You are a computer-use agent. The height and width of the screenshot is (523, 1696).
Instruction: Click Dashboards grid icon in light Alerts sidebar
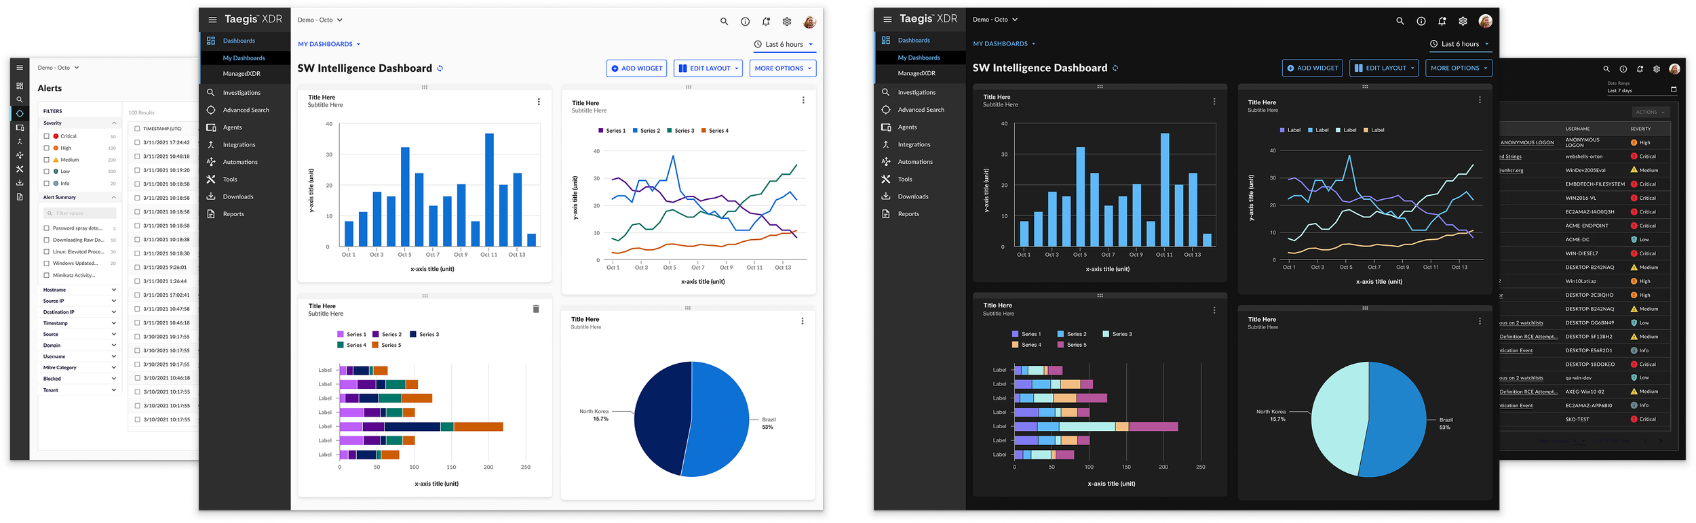click(x=20, y=86)
